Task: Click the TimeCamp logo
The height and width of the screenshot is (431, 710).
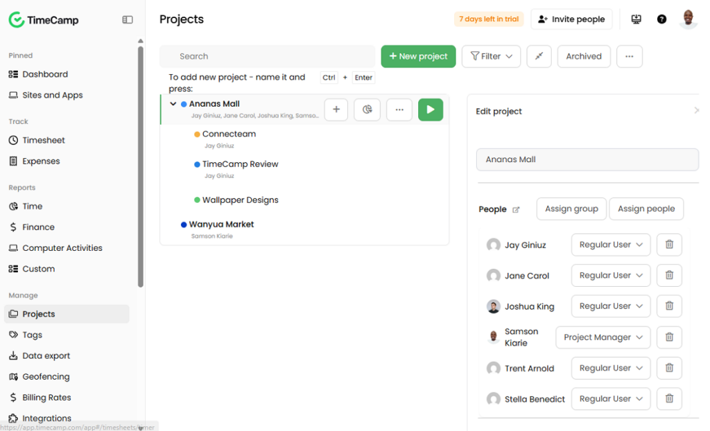Action: tap(44, 20)
